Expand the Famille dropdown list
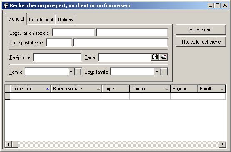This screenshot has width=231, height=152. (x=71, y=72)
